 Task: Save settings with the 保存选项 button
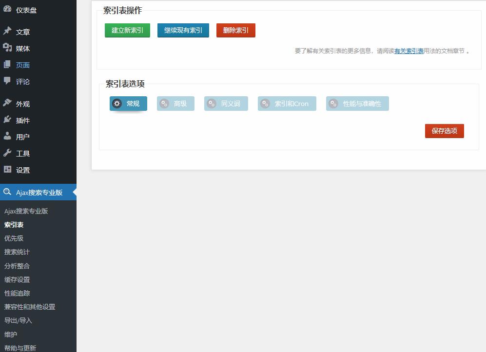coord(444,131)
